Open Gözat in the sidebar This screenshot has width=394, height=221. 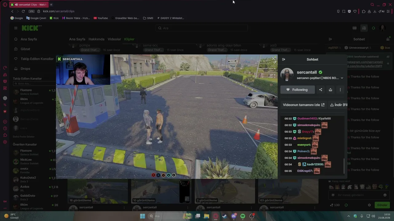click(22, 49)
